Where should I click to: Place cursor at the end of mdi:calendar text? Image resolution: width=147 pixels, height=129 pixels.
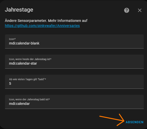point(30,104)
